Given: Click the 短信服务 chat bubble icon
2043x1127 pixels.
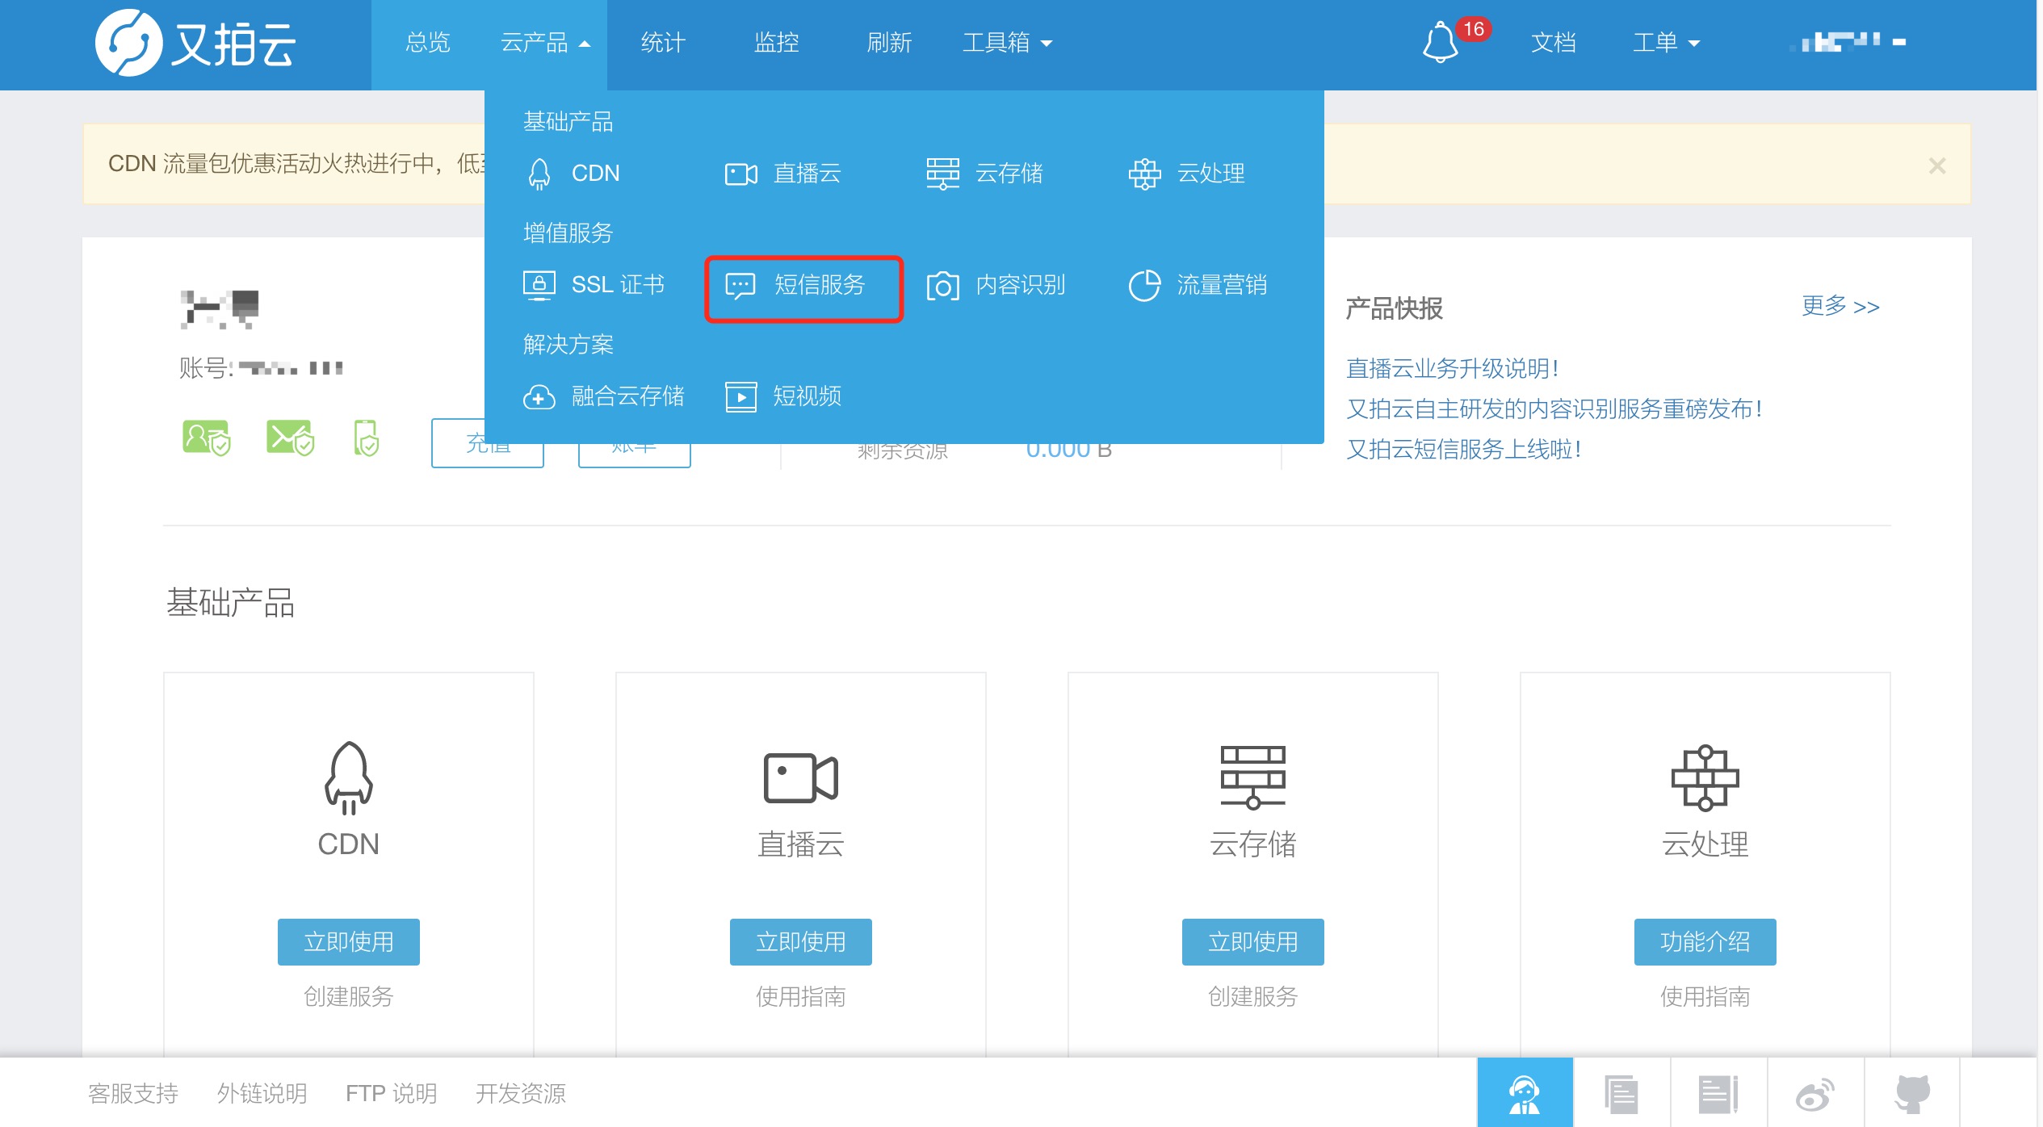Looking at the screenshot, I should [740, 285].
